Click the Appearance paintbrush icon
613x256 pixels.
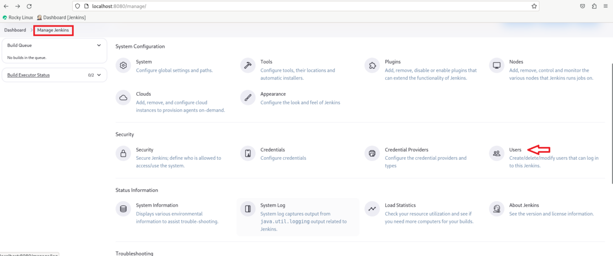pos(248,98)
